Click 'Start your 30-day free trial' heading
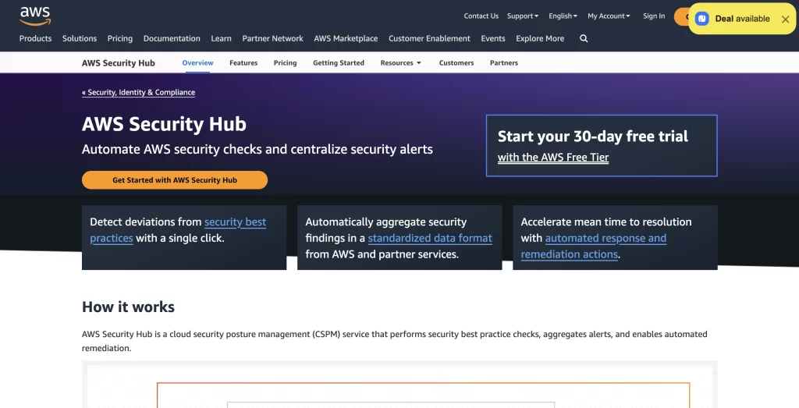This screenshot has width=799, height=408. [593, 136]
